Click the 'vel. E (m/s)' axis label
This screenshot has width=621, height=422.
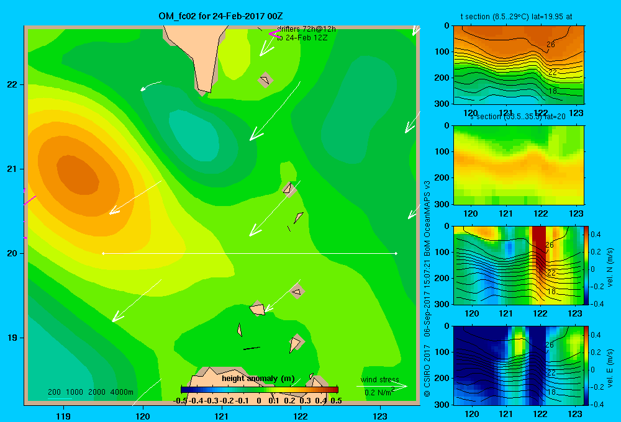click(x=610, y=367)
